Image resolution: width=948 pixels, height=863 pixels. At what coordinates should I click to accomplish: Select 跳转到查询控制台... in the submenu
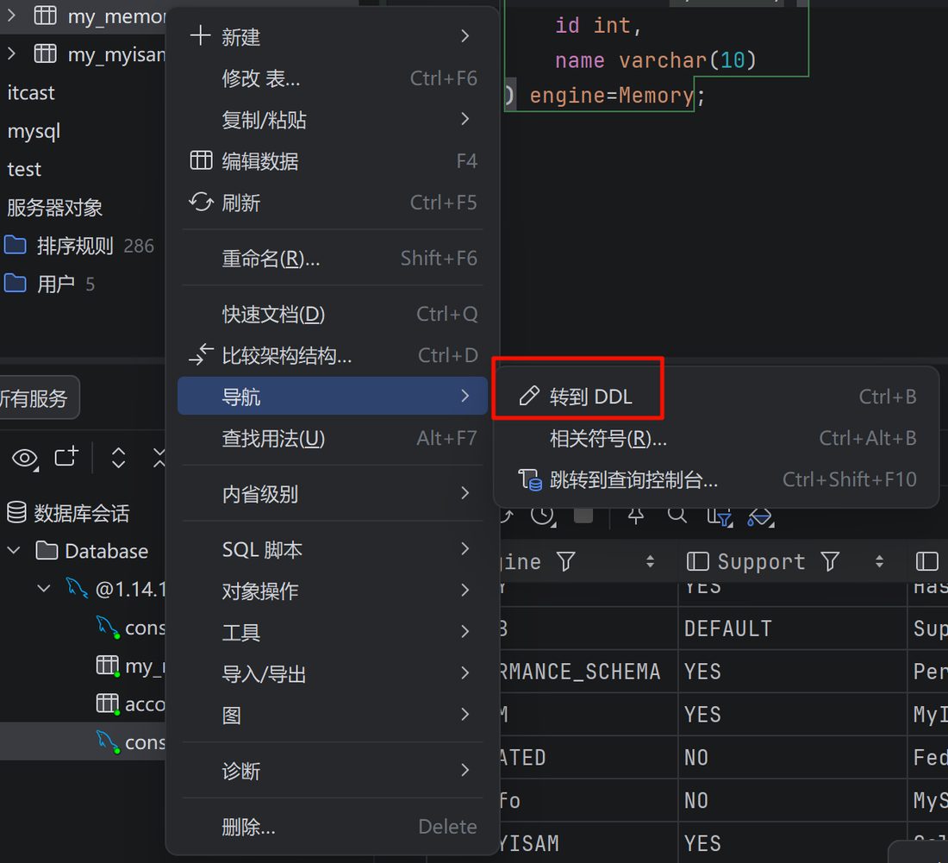[717, 479]
